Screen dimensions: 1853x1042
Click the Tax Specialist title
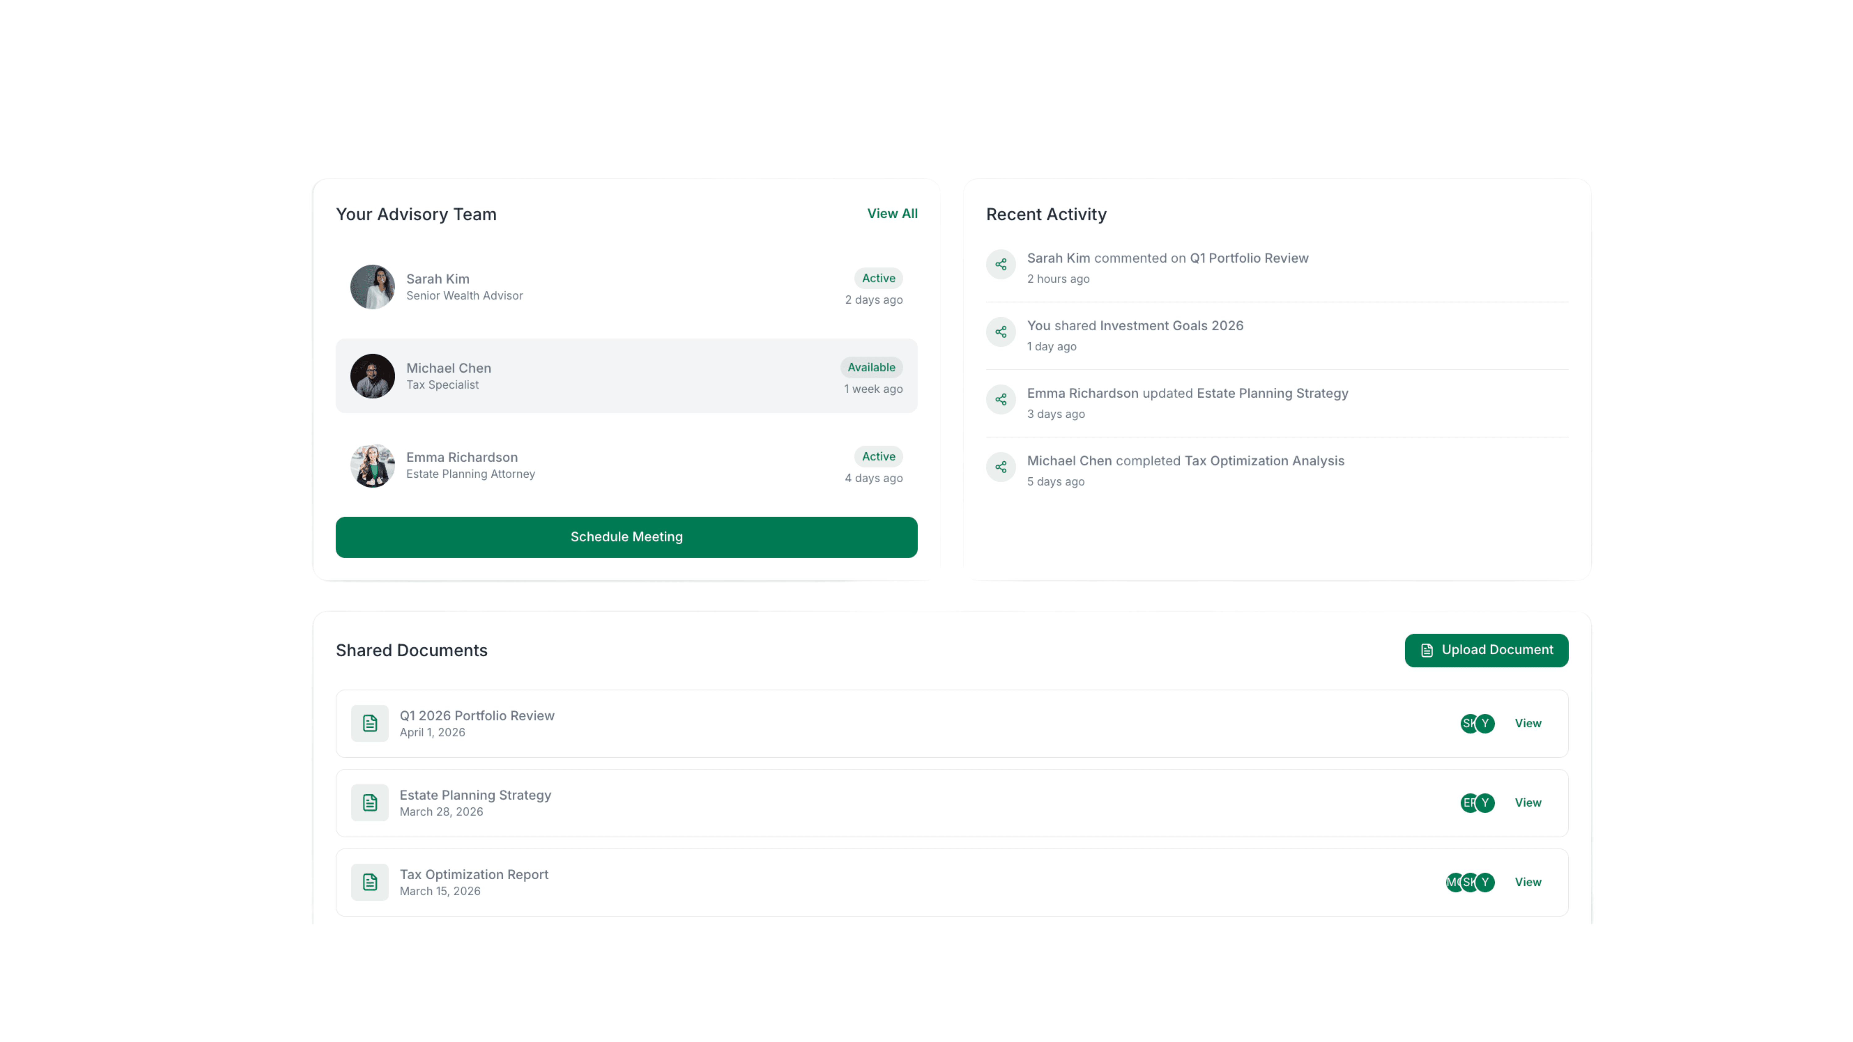click(442, 385)
